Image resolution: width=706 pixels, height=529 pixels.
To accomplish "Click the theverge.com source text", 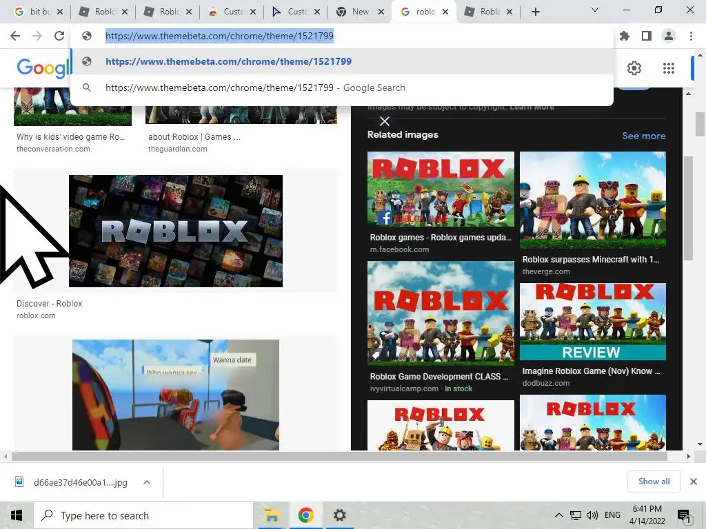I will tap(546, 271).
